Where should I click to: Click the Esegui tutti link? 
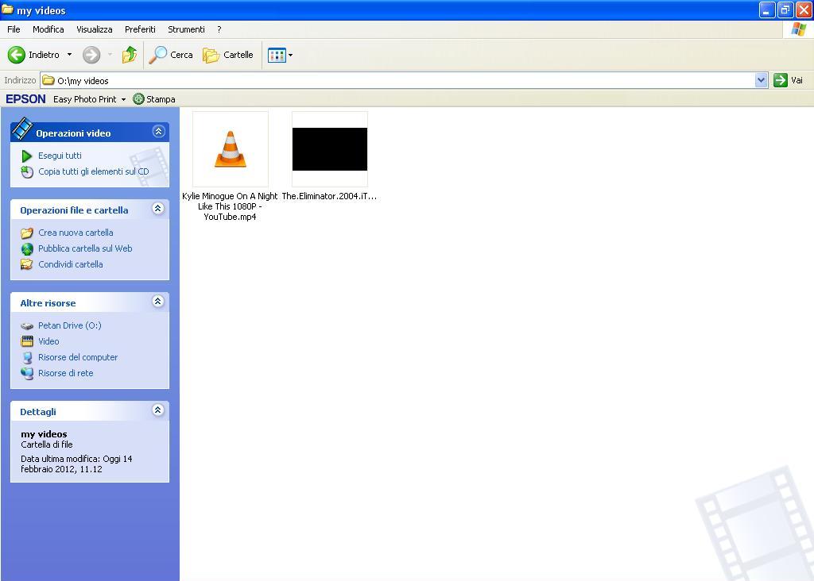60,156
